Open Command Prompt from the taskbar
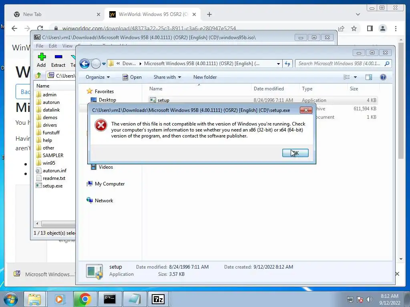Screen dimensions: 410x307 pos(110,299)
